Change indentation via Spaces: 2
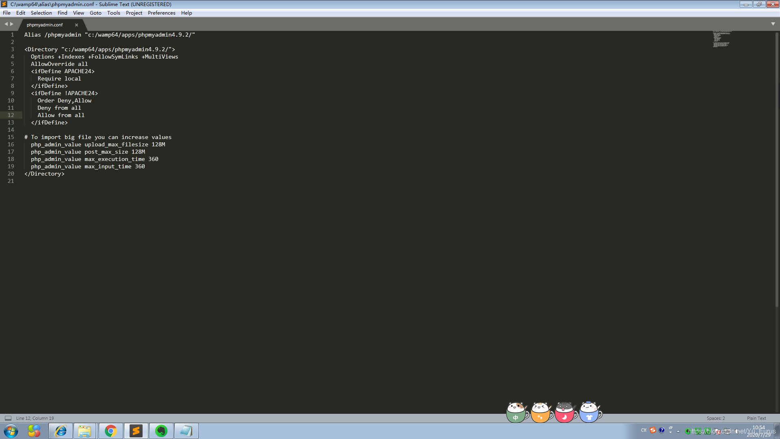 click(x=715, y=418)
